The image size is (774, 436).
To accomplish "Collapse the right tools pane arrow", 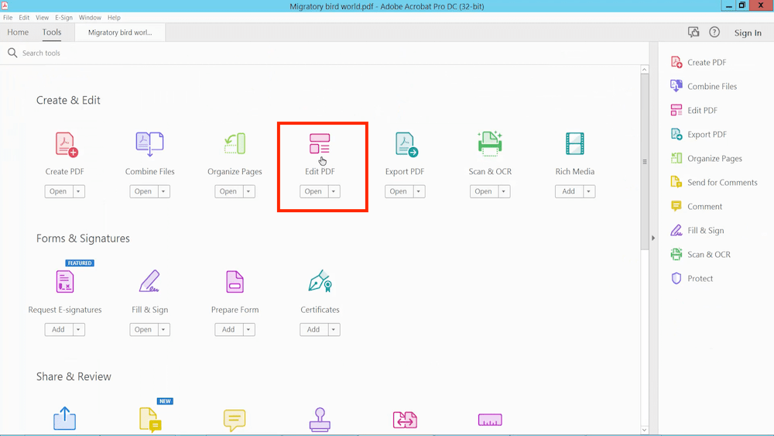I will (x=653, y=238).
